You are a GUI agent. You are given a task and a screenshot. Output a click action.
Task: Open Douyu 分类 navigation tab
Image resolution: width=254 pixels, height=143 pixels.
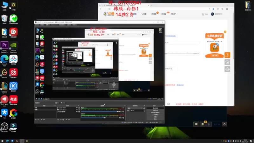[144, 14]
